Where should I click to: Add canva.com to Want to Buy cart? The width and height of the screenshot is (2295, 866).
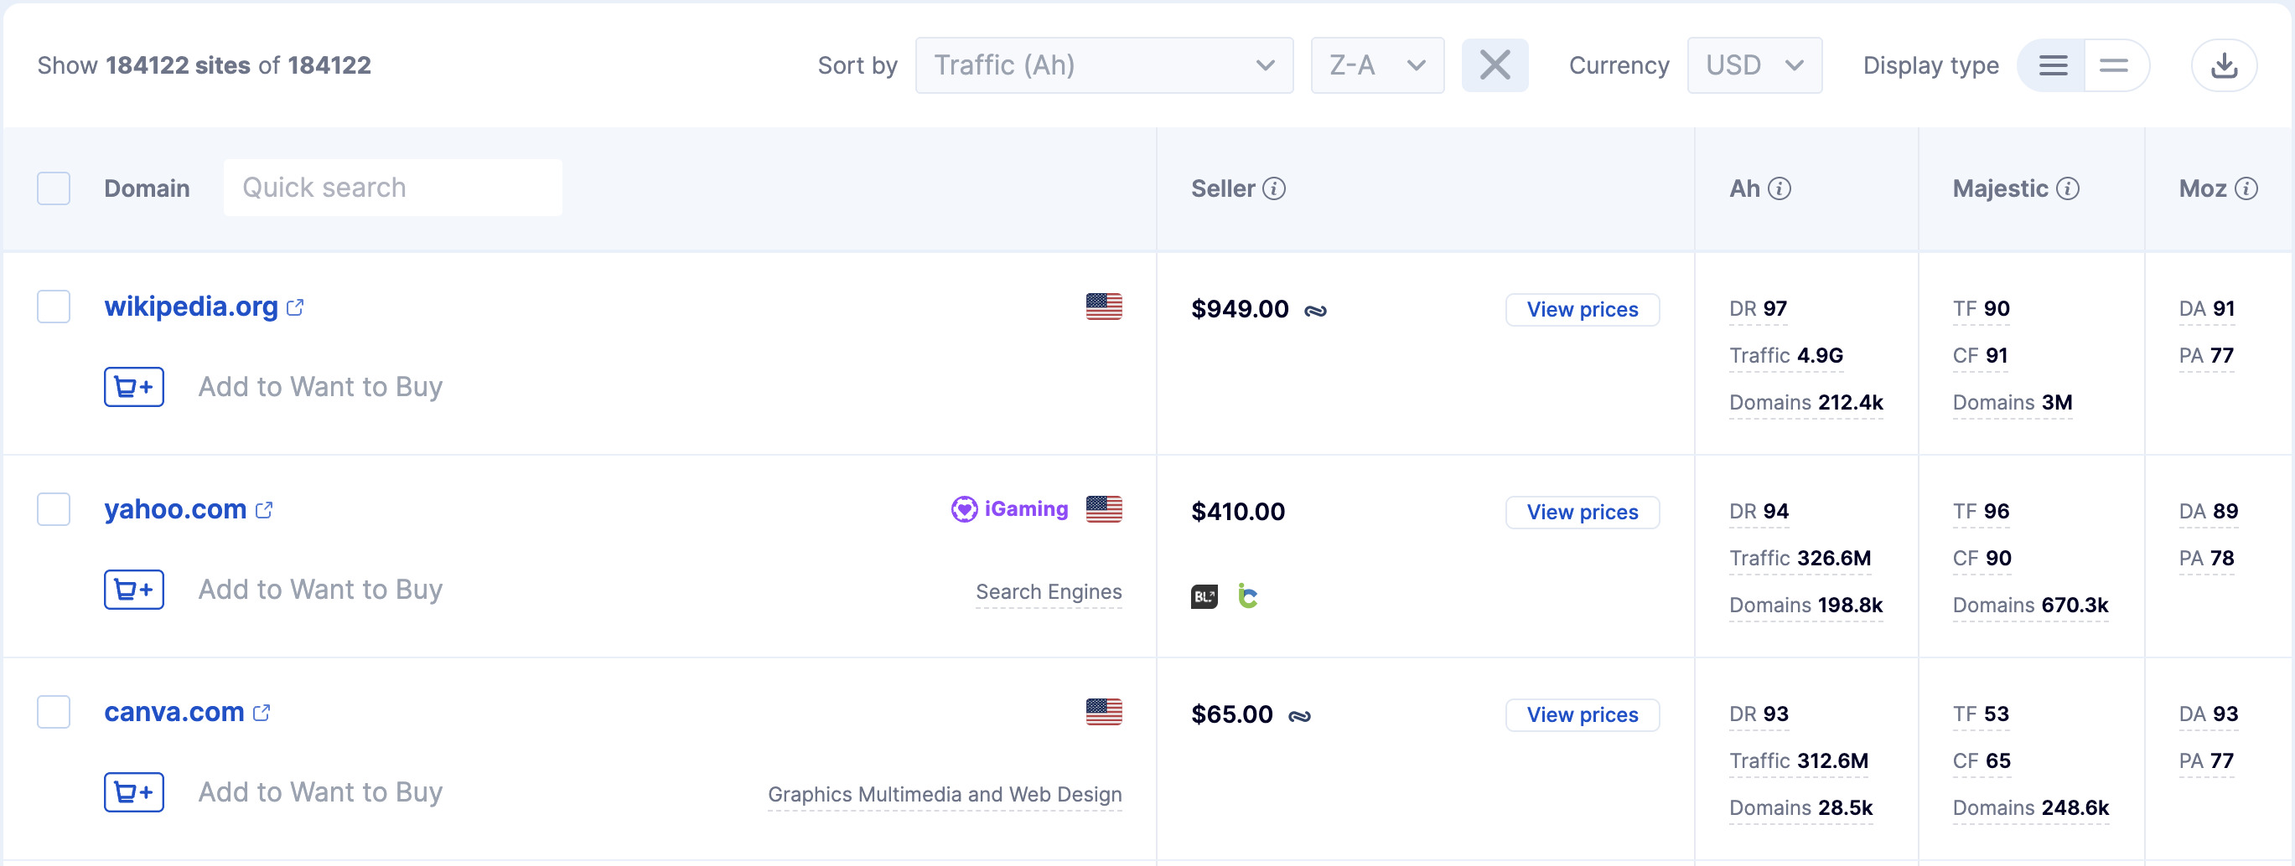click(133, 792)
